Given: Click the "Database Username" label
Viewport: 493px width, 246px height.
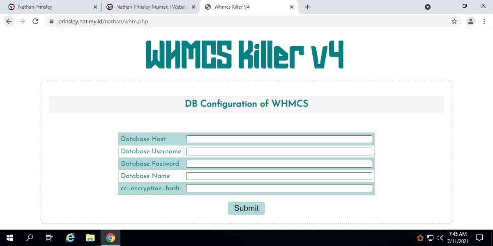Looking at the screenshot, I should pos(151,151).
